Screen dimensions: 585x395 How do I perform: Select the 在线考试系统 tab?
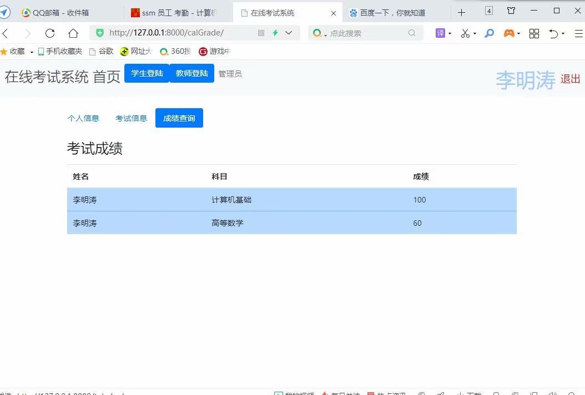pos(288,13)
